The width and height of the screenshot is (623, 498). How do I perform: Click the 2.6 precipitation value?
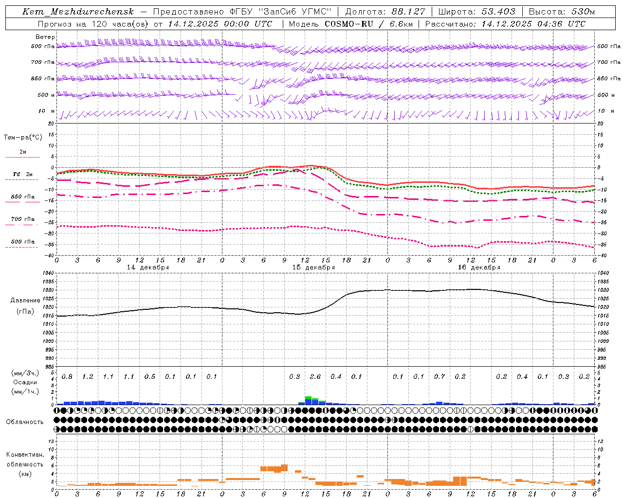tap(315, 377)
